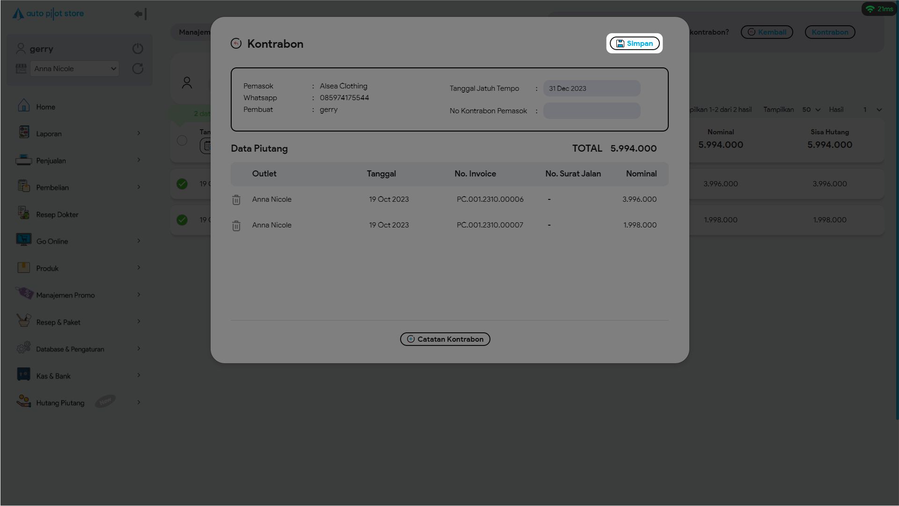
Task: Click the Kas & Bank safe icon
Action: pyautogui.click(x=23, y=374)
